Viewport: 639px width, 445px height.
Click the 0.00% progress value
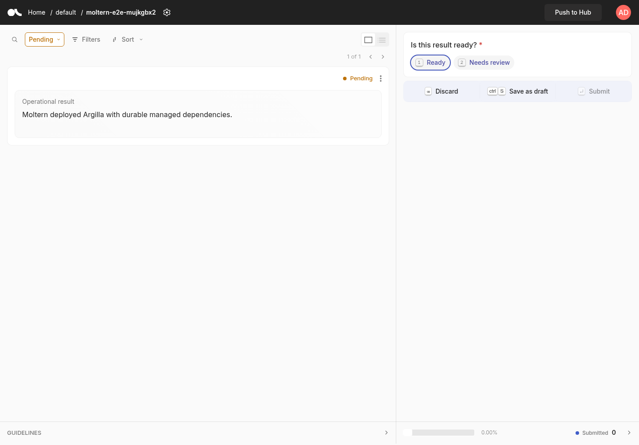tap(489, 433)
